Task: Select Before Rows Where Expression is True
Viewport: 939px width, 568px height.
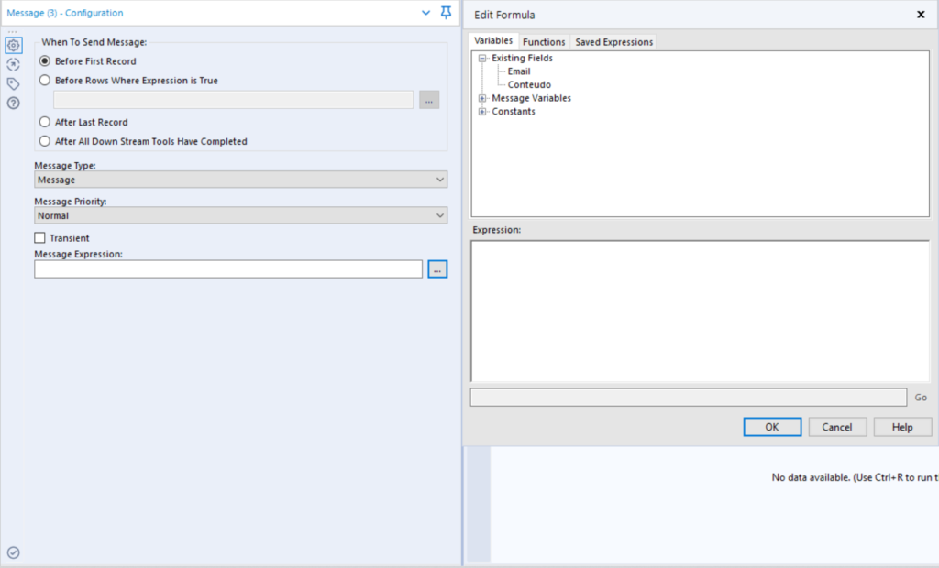Action: coord(45,81)
